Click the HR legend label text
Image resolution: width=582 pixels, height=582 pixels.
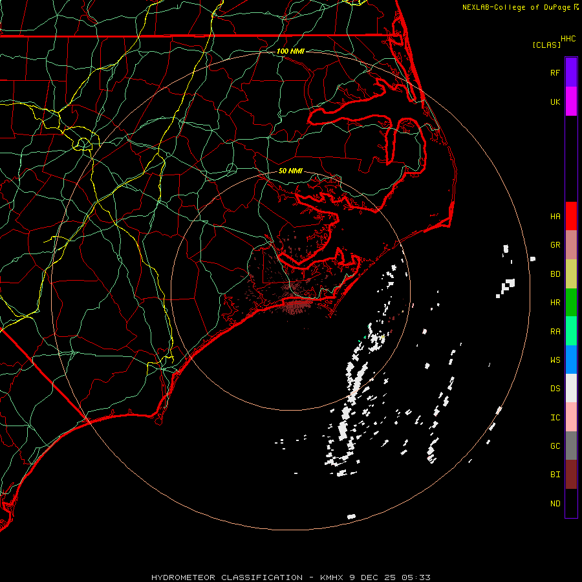click(555, 303)
